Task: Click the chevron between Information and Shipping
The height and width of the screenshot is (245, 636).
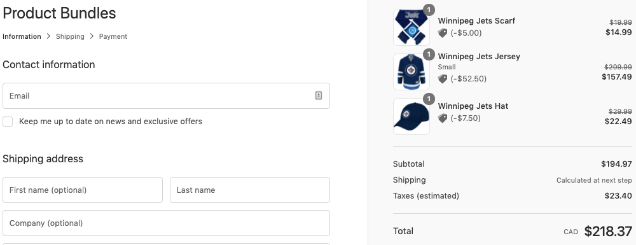Action: (48, 36)
